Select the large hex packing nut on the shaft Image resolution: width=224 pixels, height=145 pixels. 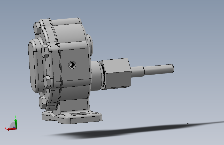[117, 74]
